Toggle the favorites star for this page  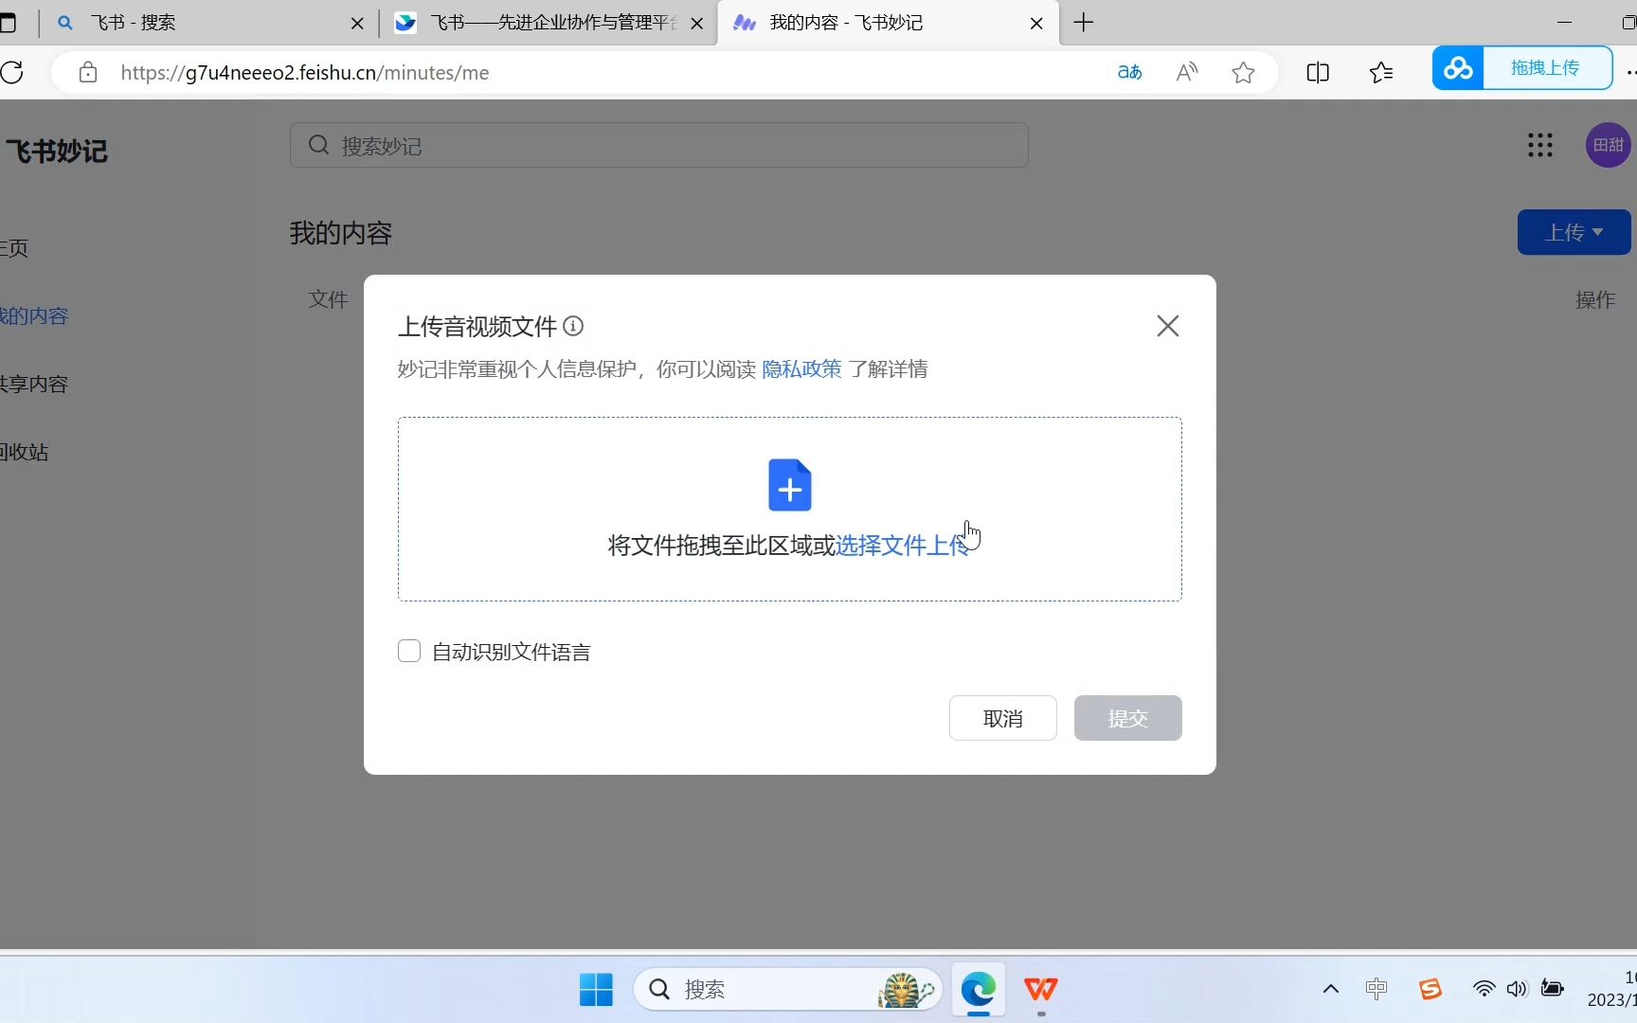[1243, 72]
